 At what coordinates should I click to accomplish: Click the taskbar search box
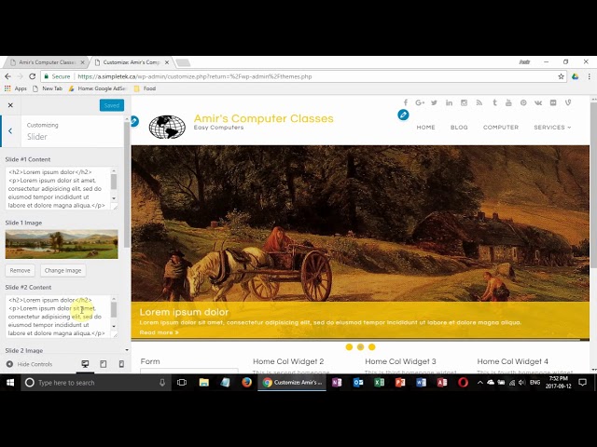point(96,383)
